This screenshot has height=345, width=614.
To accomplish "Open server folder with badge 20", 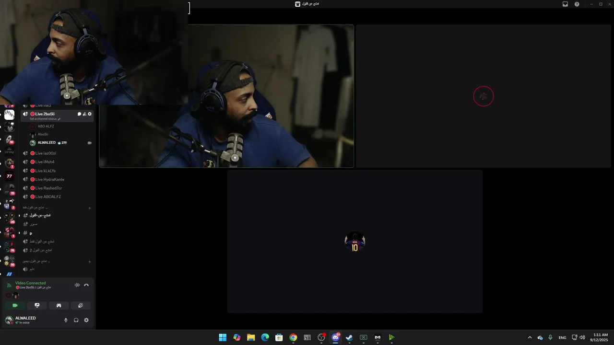I will [x=9, y=218].
